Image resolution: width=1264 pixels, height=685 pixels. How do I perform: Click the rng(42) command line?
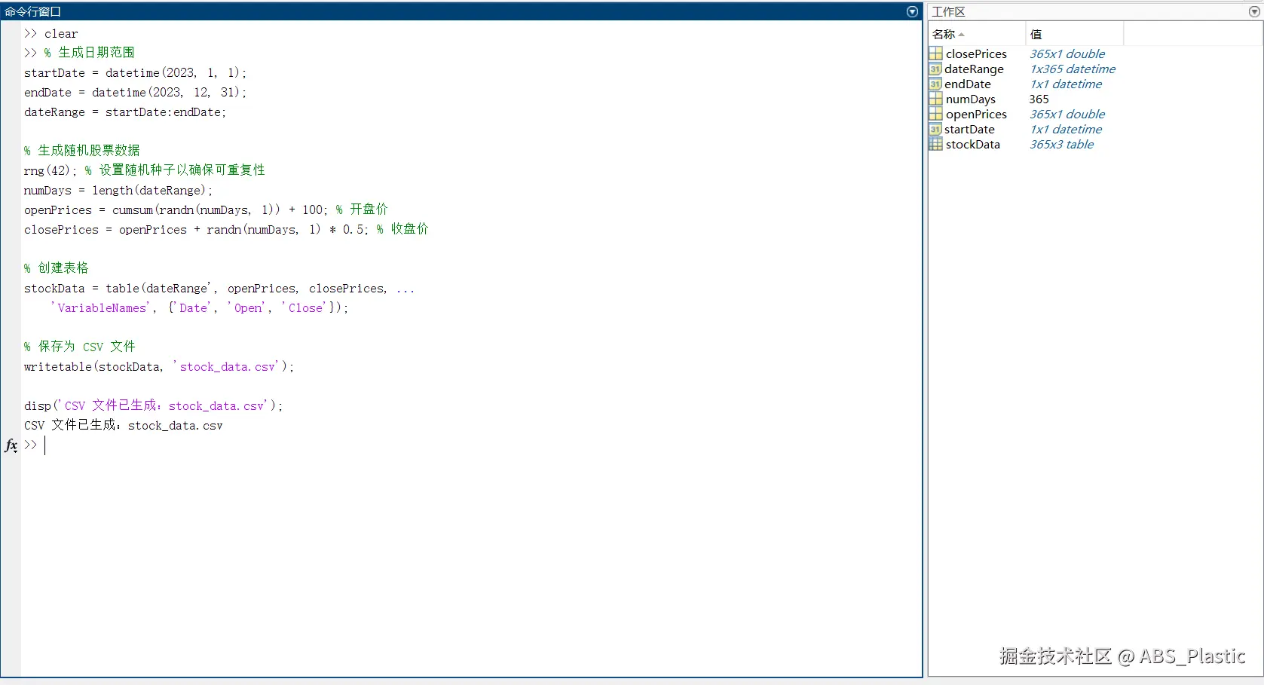coord(145,170)
